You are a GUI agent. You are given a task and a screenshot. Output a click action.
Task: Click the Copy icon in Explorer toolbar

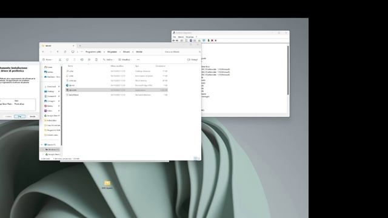[67, 59]
